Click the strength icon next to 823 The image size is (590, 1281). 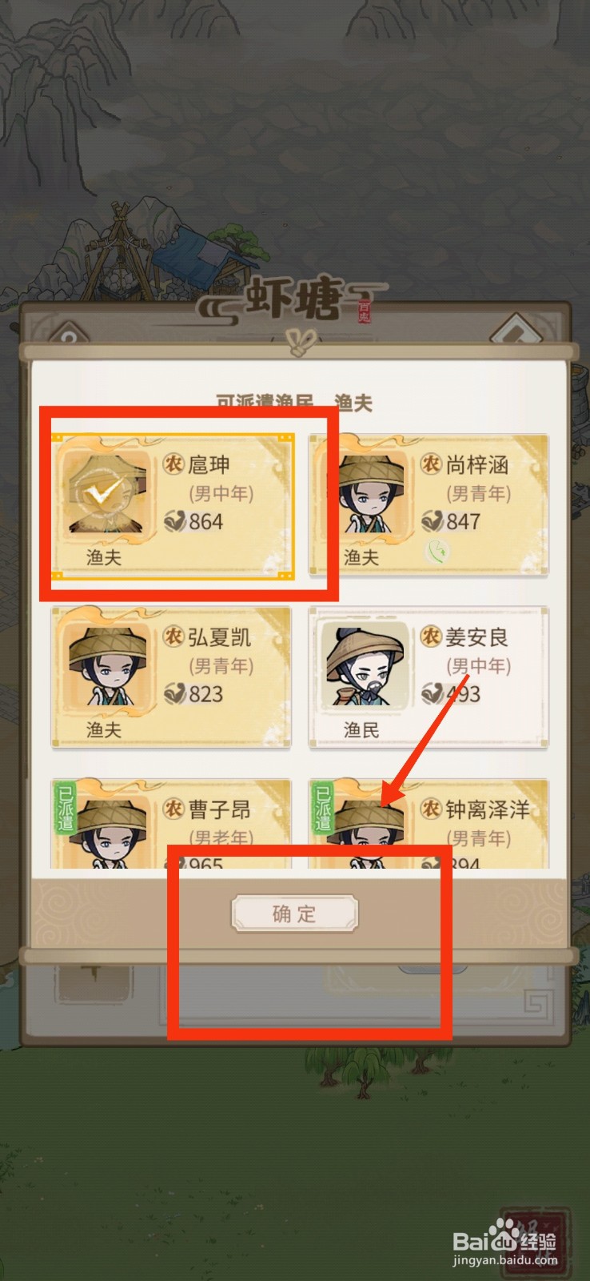pos(175,694)
